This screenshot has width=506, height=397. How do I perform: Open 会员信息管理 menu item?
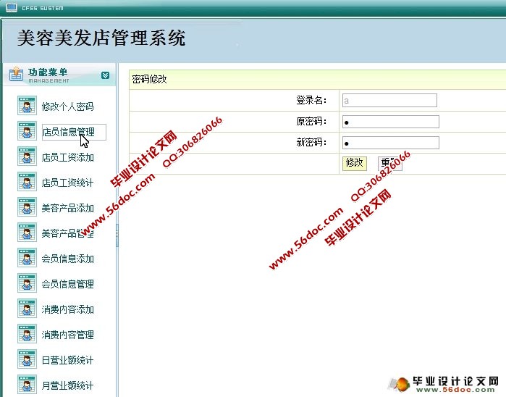point(67,284)
